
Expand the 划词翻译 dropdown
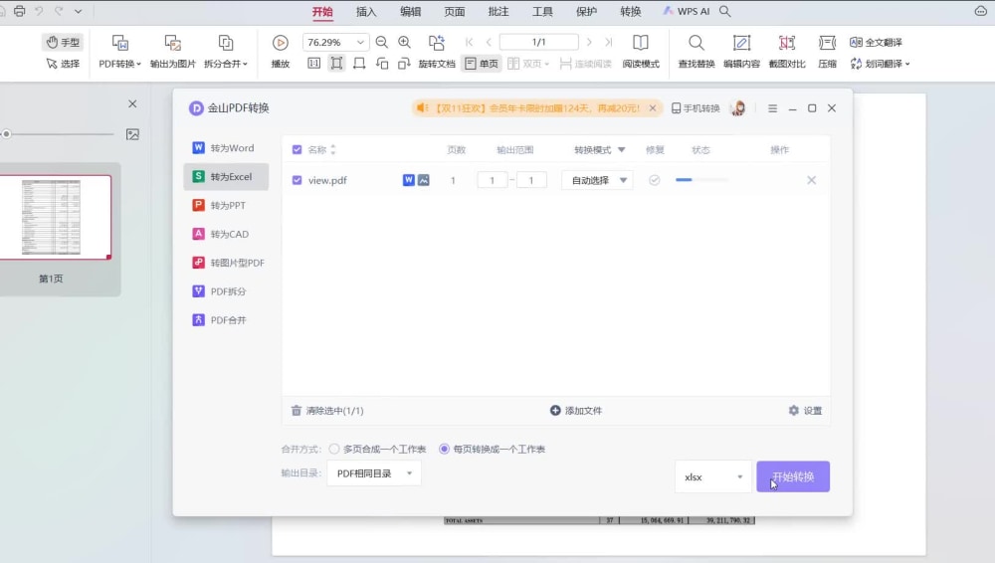(x=907, y=64)
